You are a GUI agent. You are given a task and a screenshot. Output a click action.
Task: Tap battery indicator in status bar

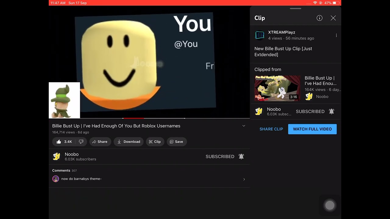[x=336, y=3]
